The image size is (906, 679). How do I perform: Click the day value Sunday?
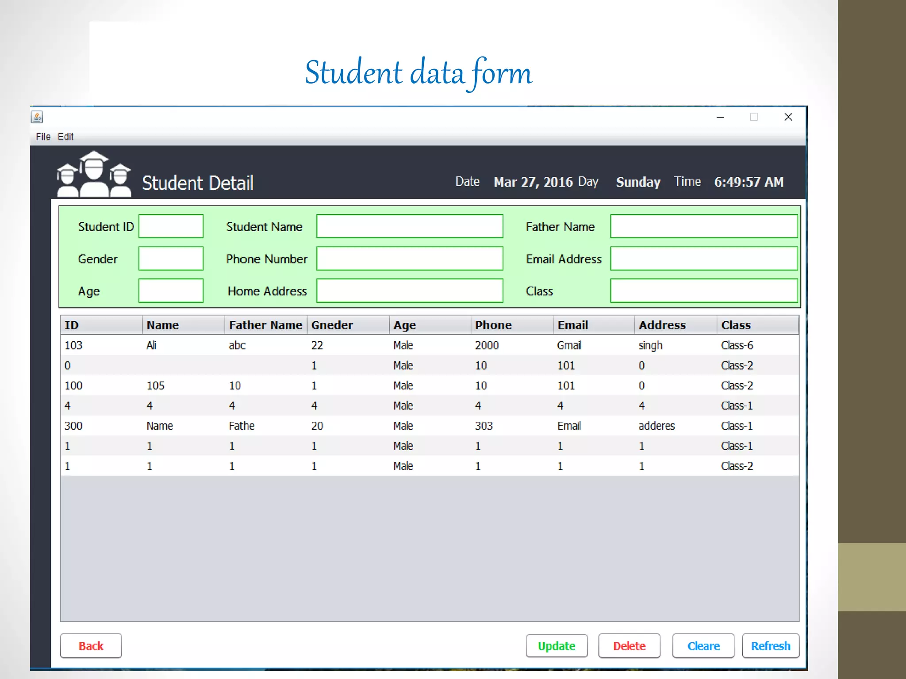point(638,182)
